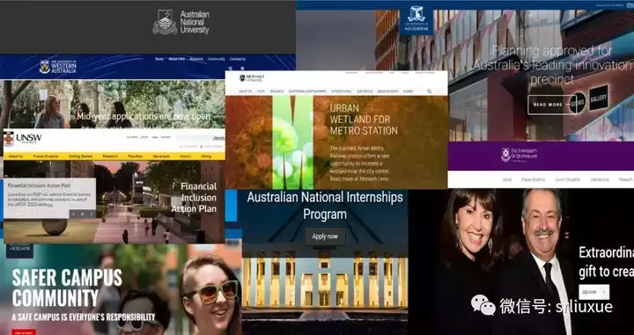
Task: Click the Monash search magnifier icon
Action: tap(430, 91)
